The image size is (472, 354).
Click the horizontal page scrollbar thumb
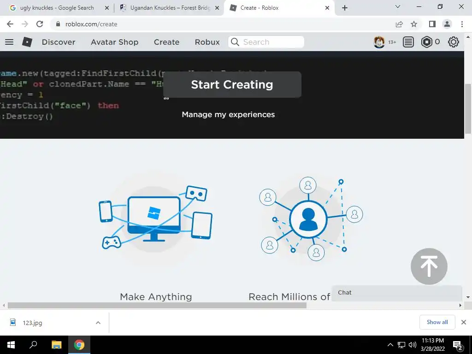(157, 305)
